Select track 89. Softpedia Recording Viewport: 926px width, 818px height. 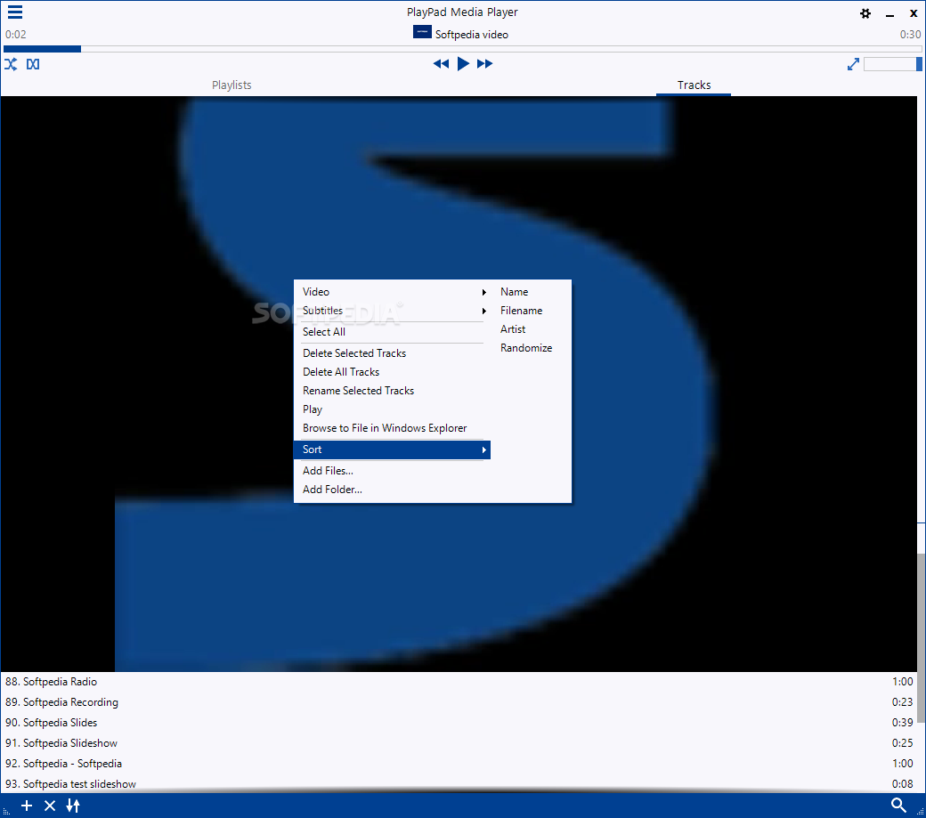[x=459, y=702]
